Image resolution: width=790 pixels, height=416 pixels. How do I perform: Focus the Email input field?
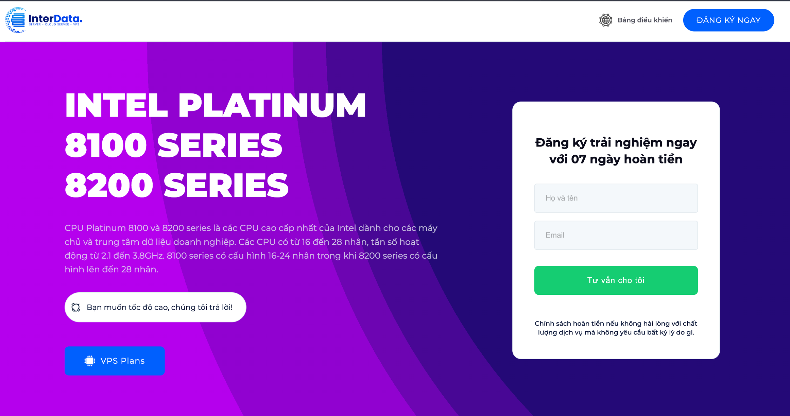(616, 235)
